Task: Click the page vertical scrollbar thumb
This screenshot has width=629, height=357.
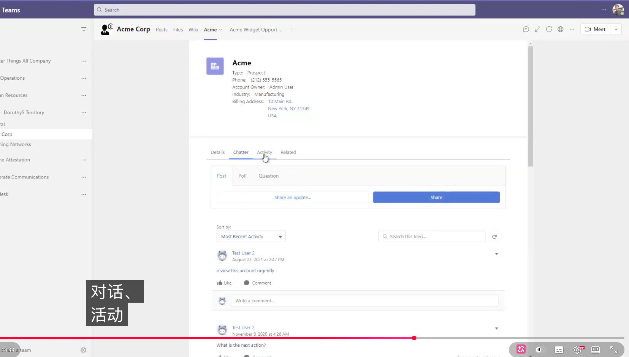Action: (x=530, y=106)
